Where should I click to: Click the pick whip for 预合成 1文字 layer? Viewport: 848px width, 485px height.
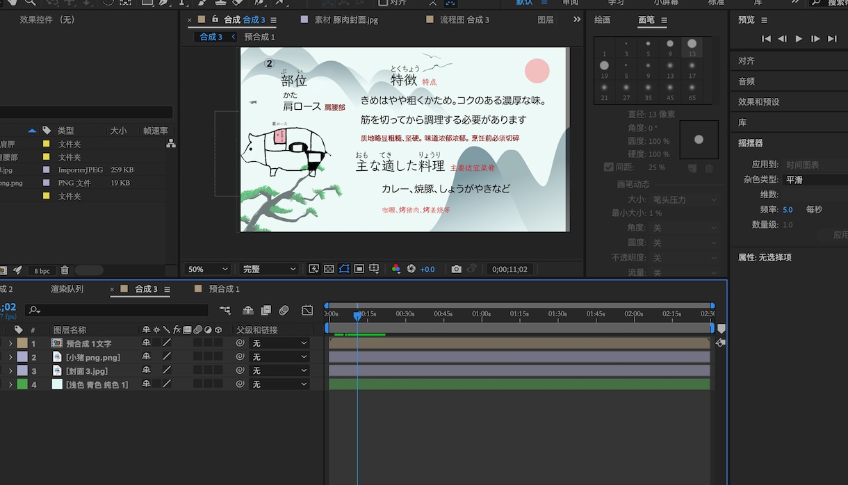click(240, 343)
